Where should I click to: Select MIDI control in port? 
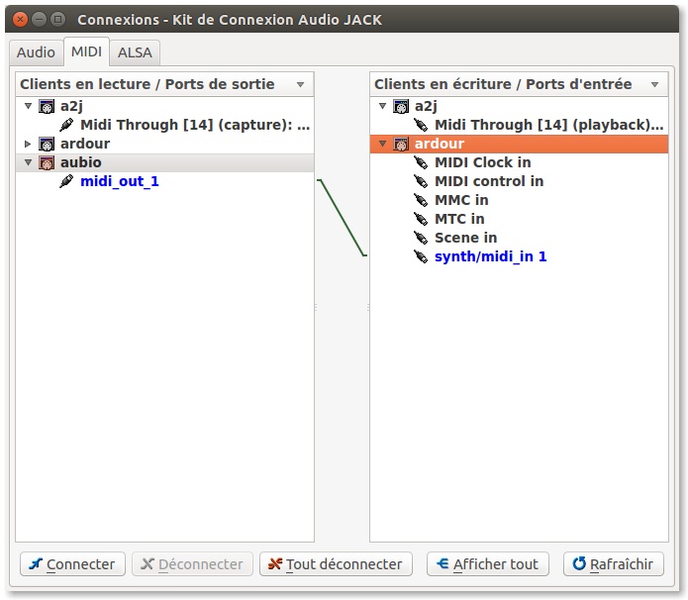[489, 181]
